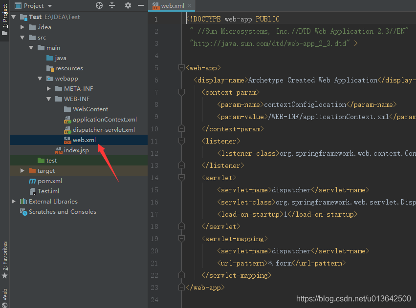
Task: Click the Collapse All icon in Project panel
Action: tap(112, 6)
